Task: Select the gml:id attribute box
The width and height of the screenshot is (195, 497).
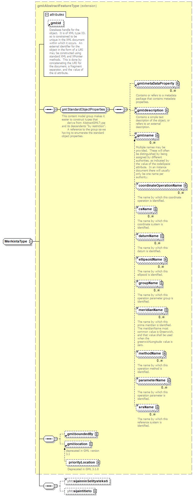Action: click(x=56, y=23)
